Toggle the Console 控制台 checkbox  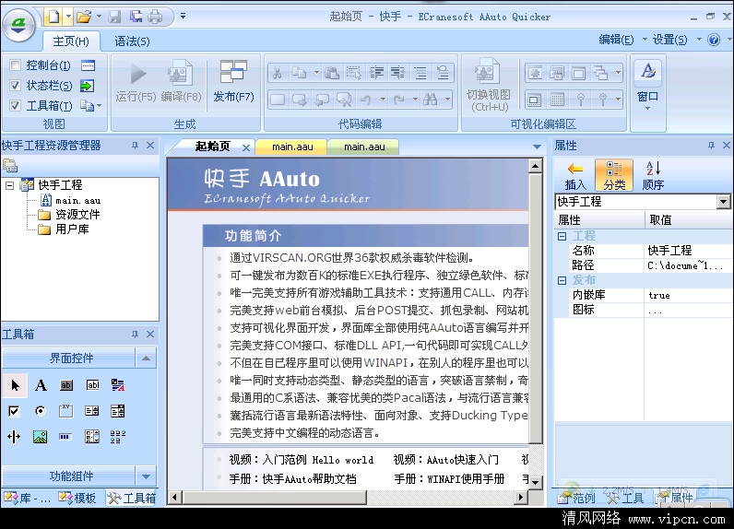coord(15,65)
